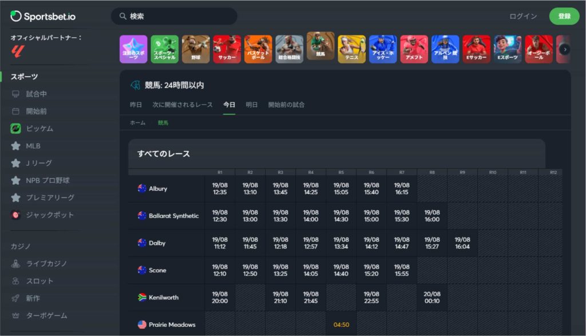Select the star icon beside Jリーグ
Image resolution: width=586 pixels, height=336 pixels.
pyautogui.click(x=15, y=163)
